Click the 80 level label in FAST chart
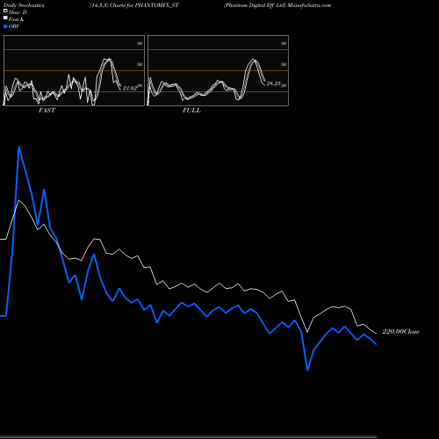The height and width of the screenshot is (439, 439). 140,43
